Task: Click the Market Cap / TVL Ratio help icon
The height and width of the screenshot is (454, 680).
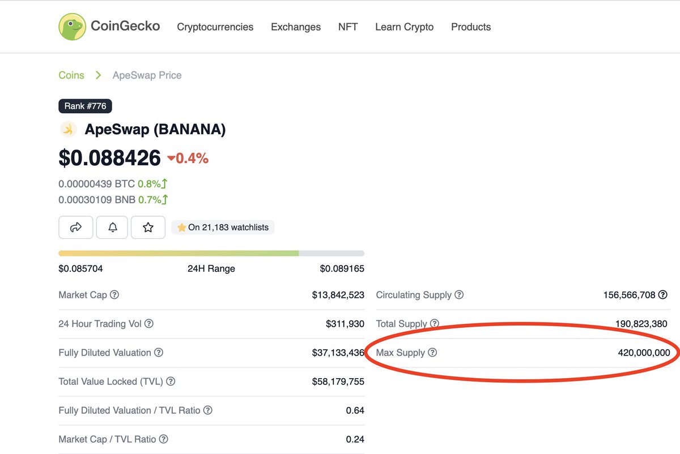Action: pos(164,439)
